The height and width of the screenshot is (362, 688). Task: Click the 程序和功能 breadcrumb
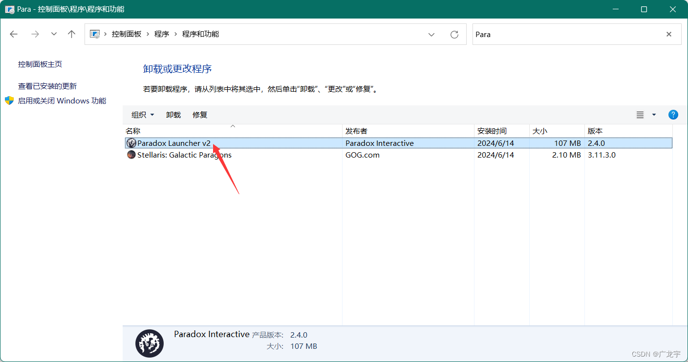[200, 34]
